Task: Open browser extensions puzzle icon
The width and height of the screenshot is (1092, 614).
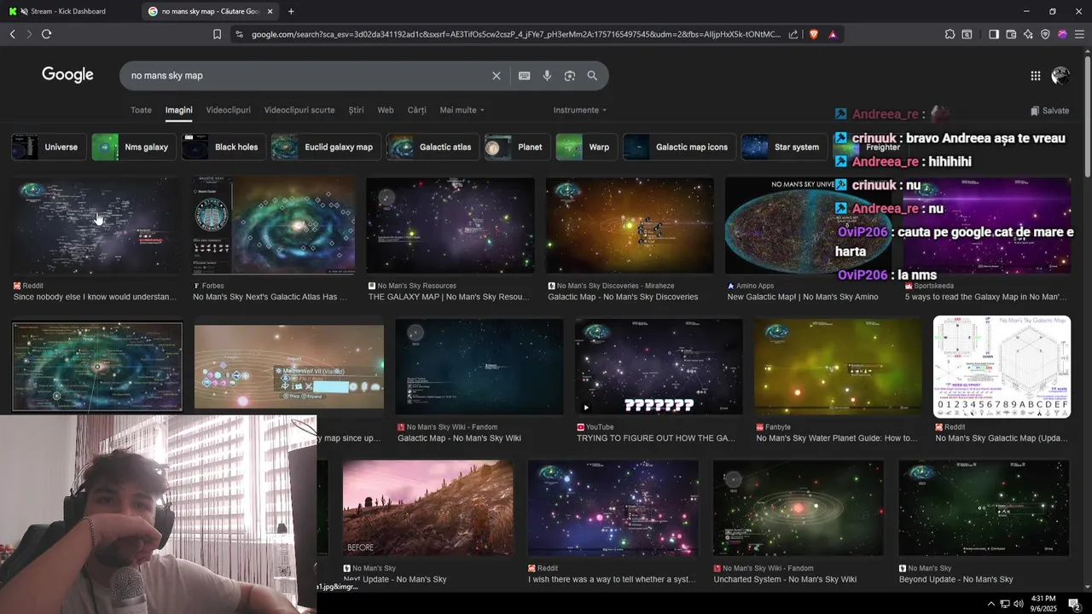Action: pos(950,34)
